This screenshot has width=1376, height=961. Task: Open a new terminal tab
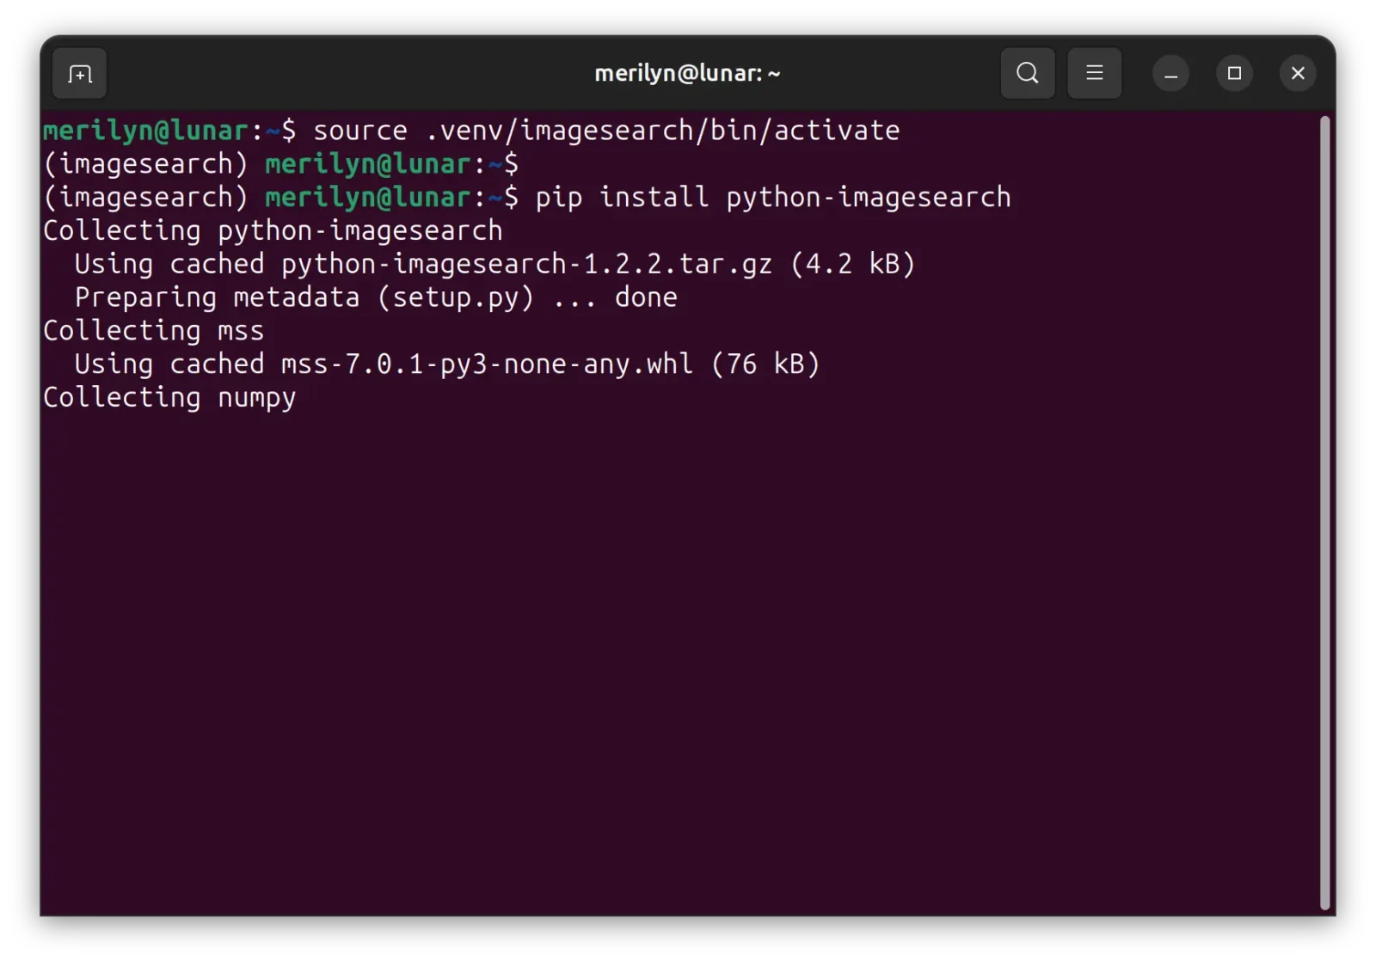coord(79,74)
